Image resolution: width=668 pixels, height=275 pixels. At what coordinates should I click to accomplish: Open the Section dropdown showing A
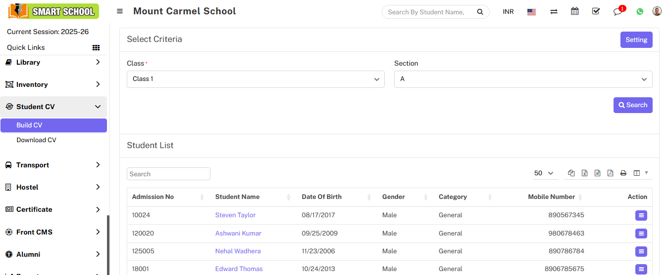click(x=523, y=79)
